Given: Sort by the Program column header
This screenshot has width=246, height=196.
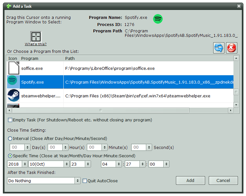Looking at the screenshot, I should (x=41, y=59).
